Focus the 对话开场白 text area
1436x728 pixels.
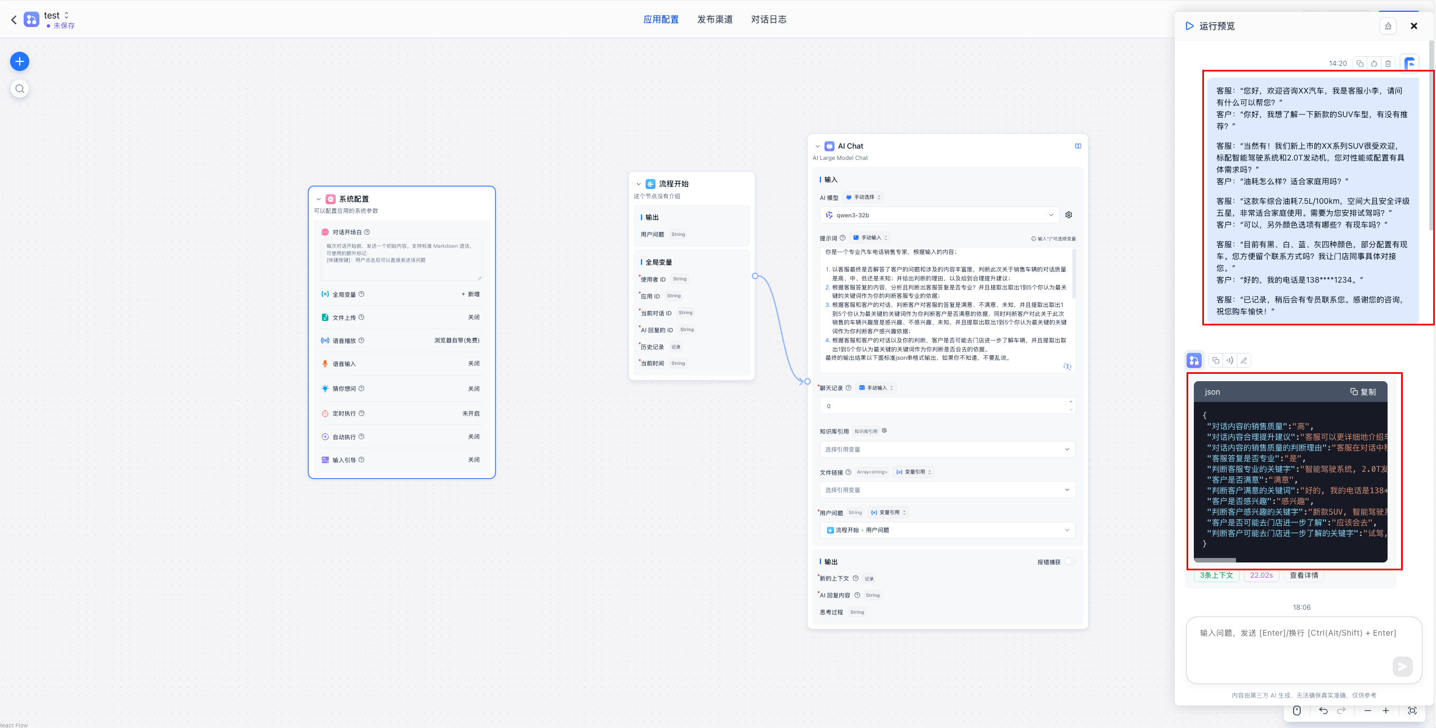point(402,260)
